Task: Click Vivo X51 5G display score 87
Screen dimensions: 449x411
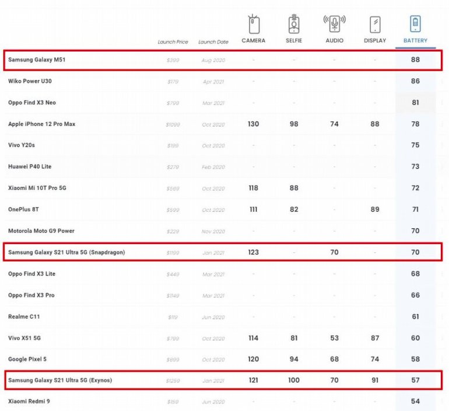Action: coord(375,338)
